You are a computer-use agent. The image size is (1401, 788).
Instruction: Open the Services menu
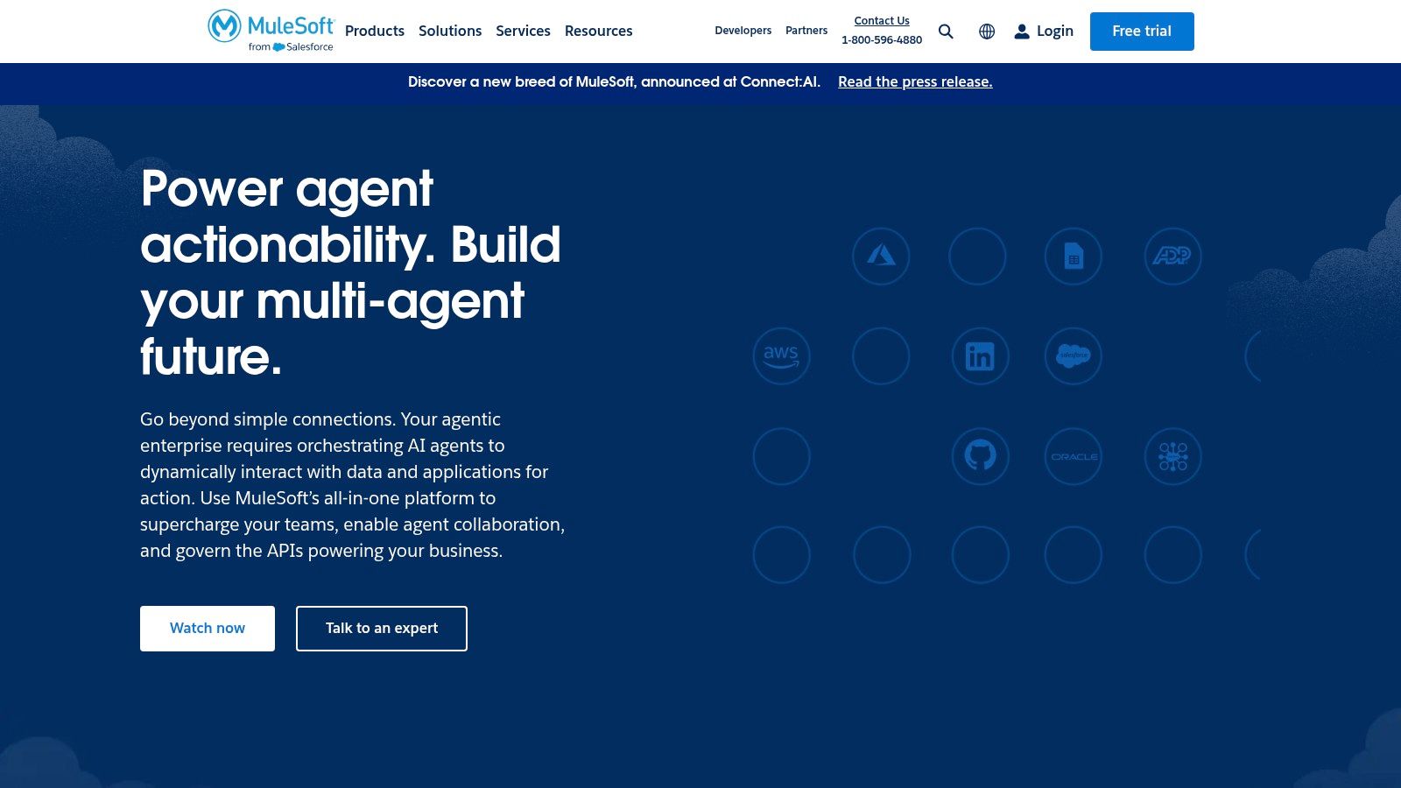tap(523, 31)
